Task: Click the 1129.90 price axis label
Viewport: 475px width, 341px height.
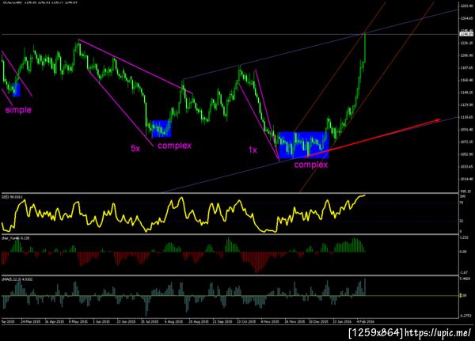Action: point(466,104)
